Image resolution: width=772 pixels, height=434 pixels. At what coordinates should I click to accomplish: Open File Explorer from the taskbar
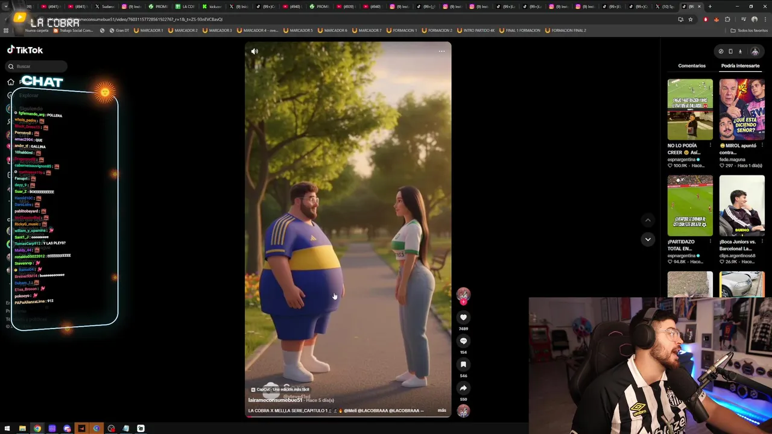22,429
